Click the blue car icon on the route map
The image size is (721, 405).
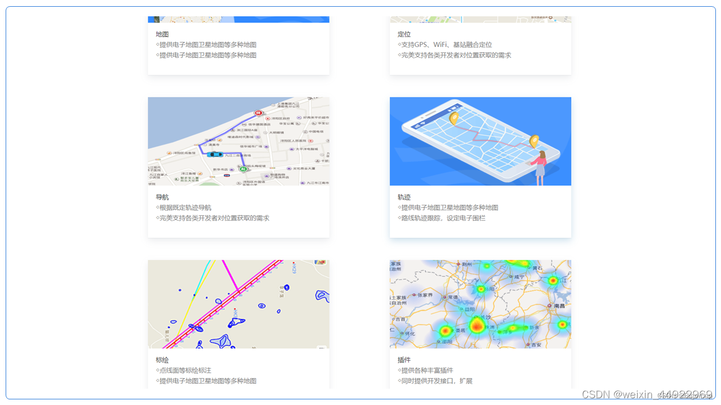[215, 154]
